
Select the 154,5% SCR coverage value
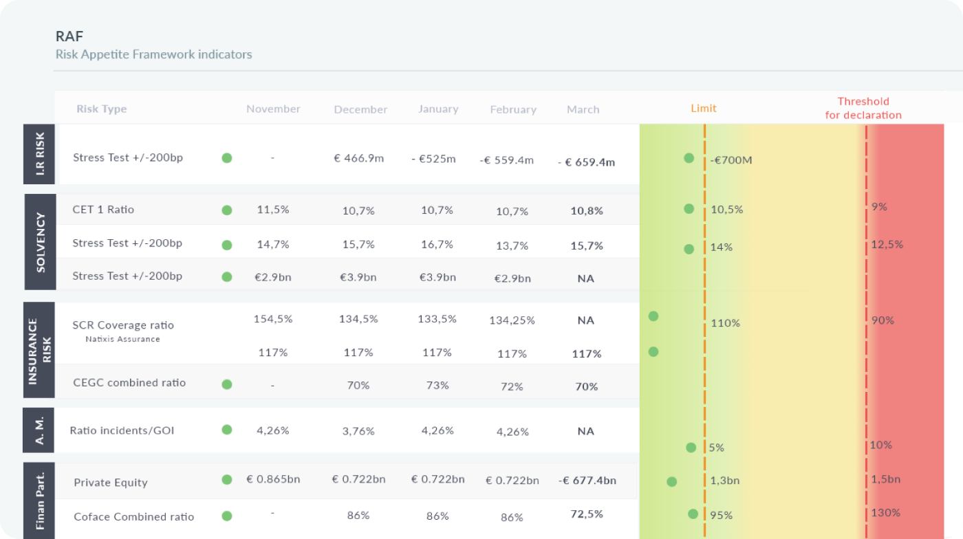[x=273, y=319]
